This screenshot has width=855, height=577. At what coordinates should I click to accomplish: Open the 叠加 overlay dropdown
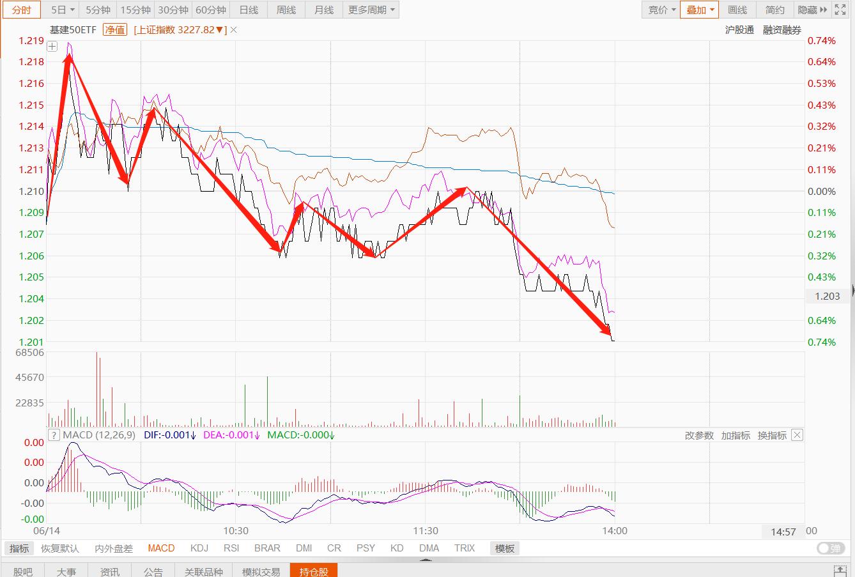[700, 10]
